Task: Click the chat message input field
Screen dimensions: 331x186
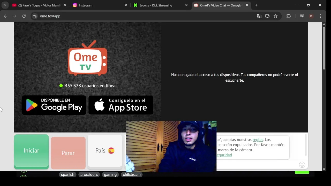Action: (257, 165)
